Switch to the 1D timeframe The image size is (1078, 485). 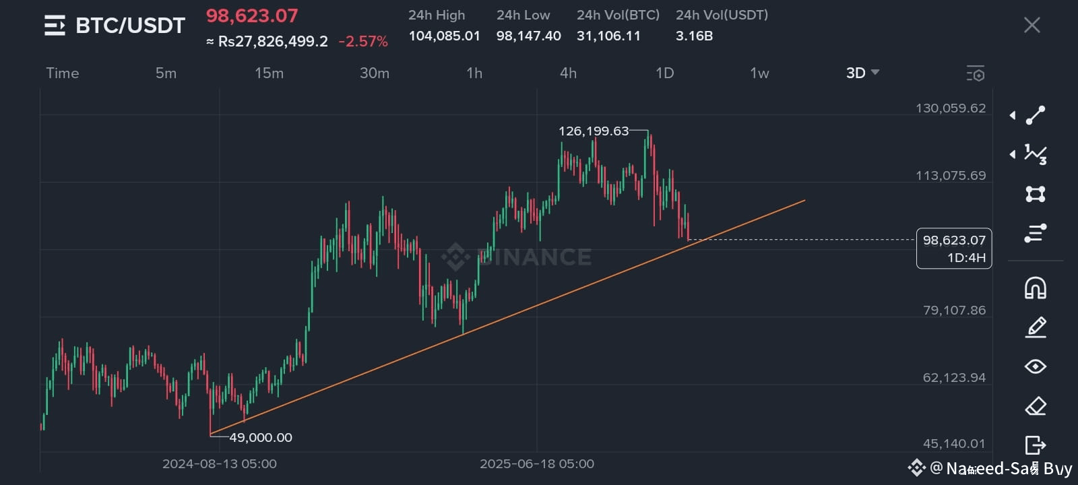[664, 73]
